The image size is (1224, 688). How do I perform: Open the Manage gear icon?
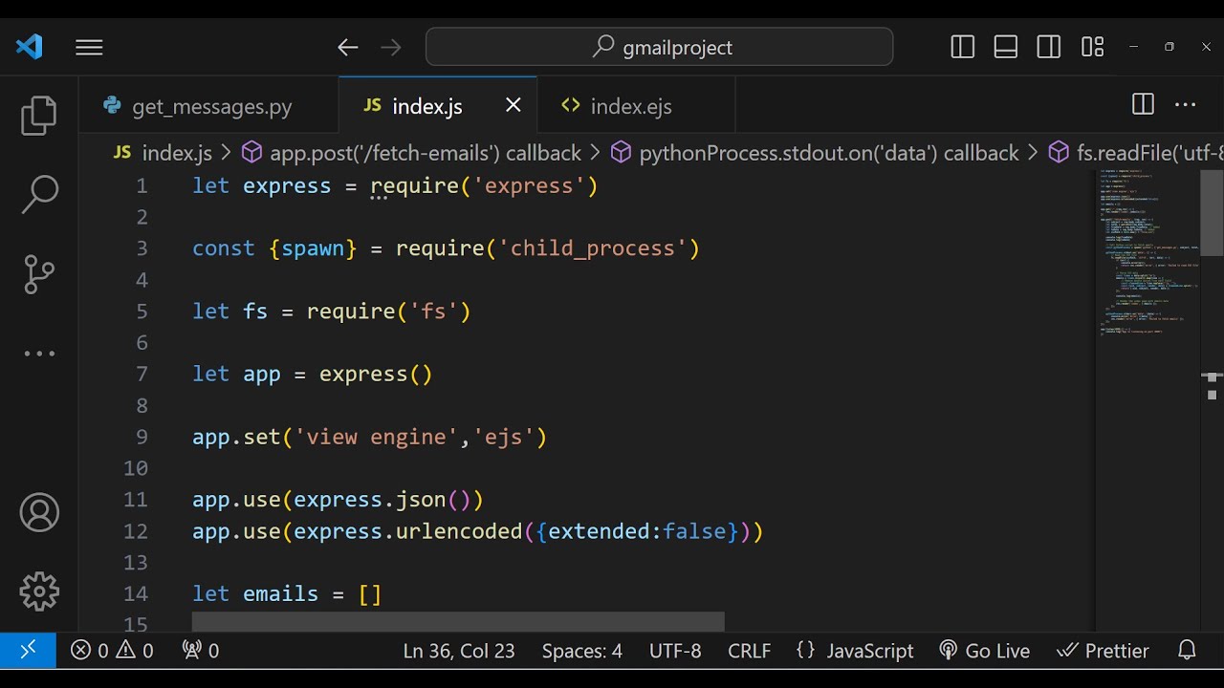pos(39,591)
